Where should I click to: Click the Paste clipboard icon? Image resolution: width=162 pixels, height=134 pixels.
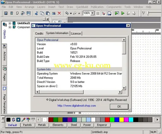pyautogui.click(x=48, y=13)
